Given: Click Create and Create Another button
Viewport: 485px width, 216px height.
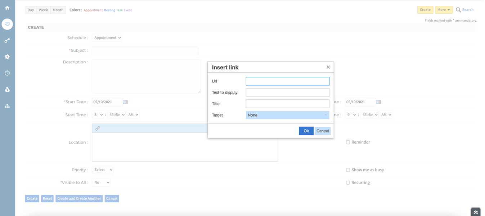Looking at the screenshot, I should (79, 198).
